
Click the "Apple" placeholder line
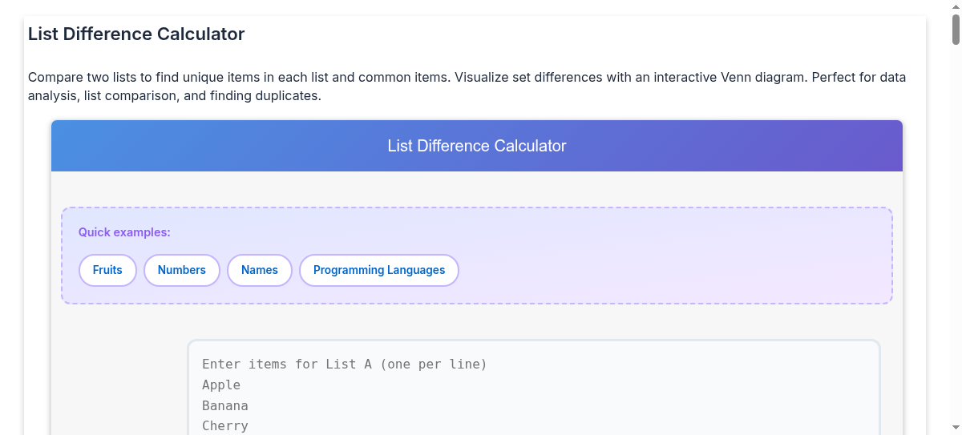click(221, 385)
